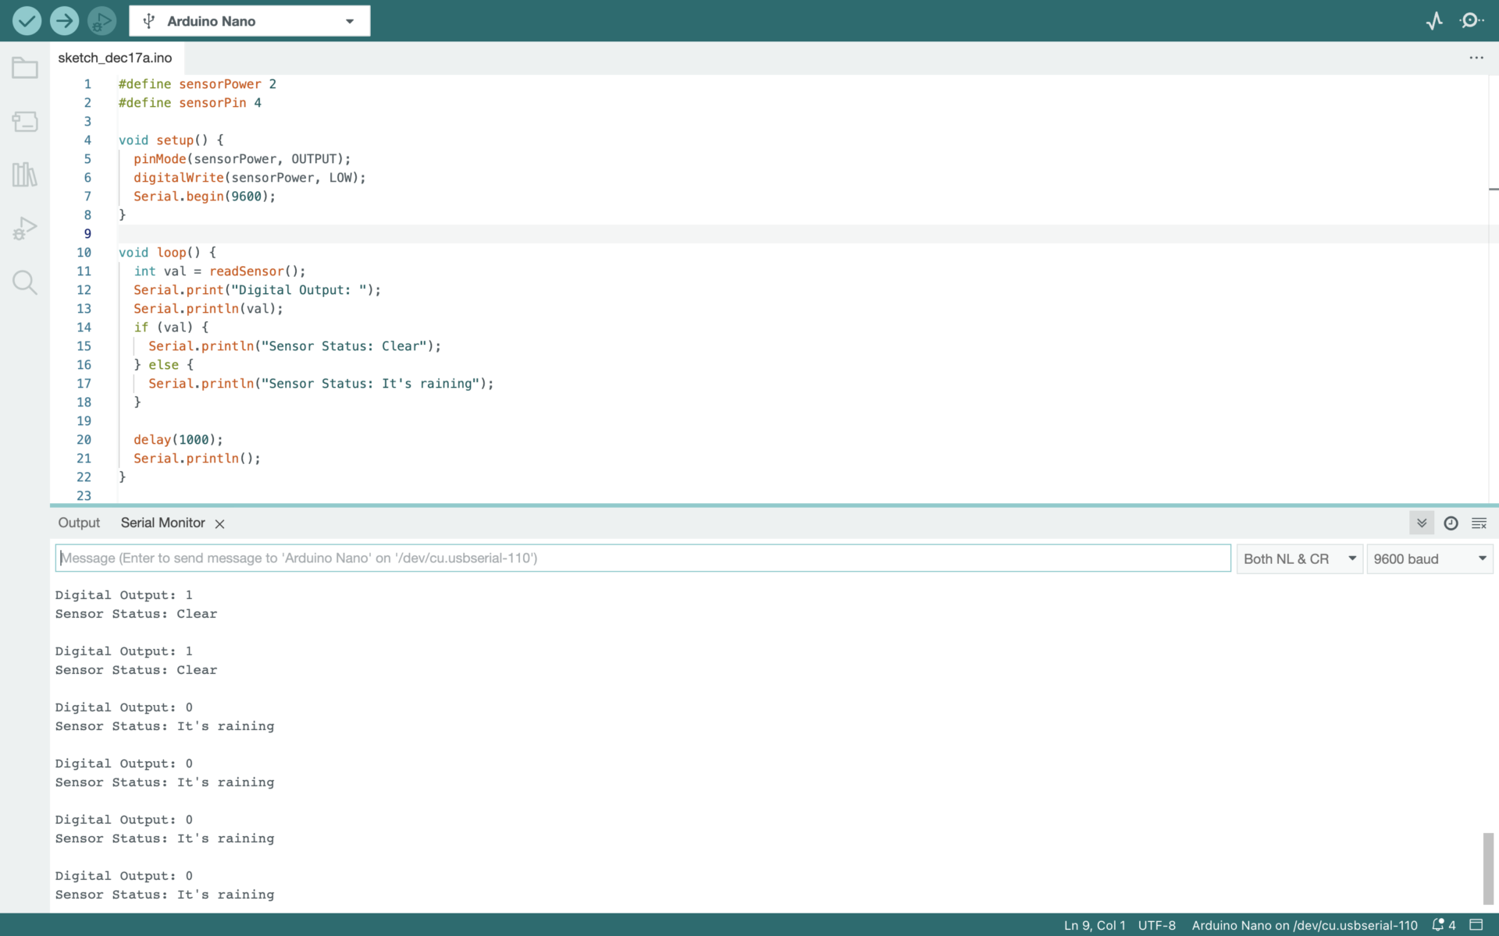
Task: Open the Library Manager sidebar icon
Action: (x=25, y=175)
